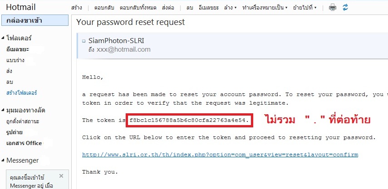Forward the email with ส่งต่อ
Image resolution: width=388 pixels, height=189 pixels.
(x=168, y=8)
